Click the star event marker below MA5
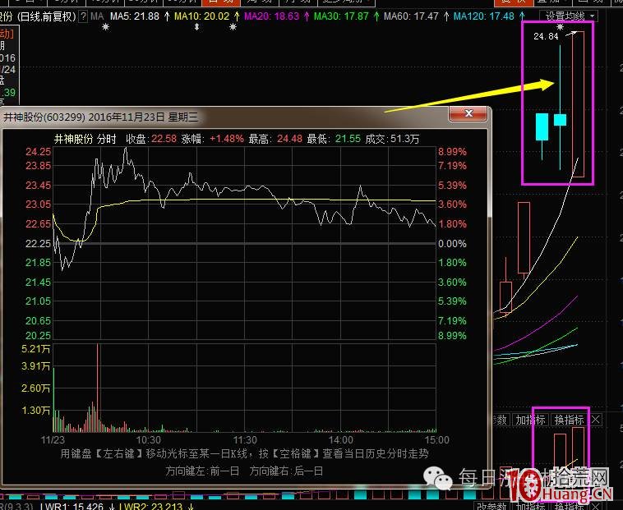Viewport: 623px width, 510px height. pos(105,27)
